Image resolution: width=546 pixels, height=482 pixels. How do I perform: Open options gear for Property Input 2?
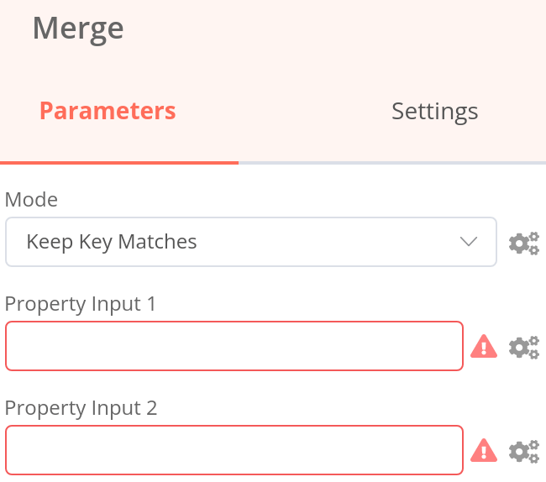524,451
